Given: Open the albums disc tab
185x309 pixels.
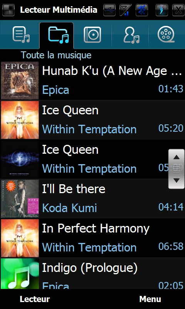Looking at the screenshot, I should click(x=92, y=35).
